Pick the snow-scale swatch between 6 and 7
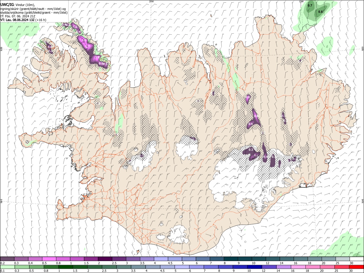 click(x=203, y=259)
